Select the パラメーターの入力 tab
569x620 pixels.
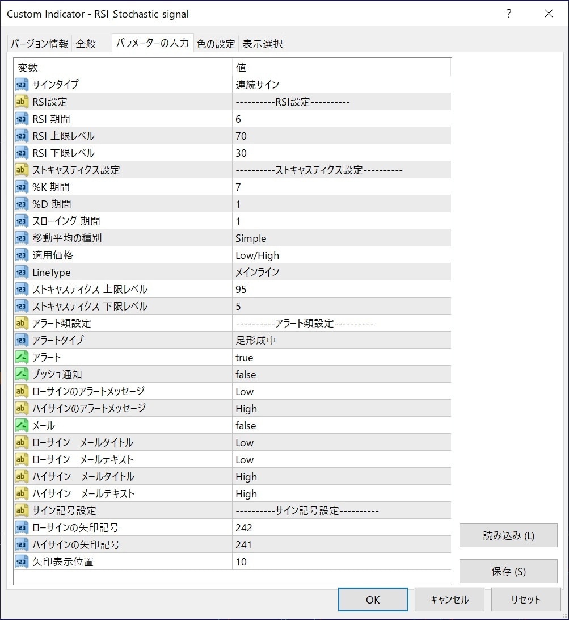click(153, 43)
